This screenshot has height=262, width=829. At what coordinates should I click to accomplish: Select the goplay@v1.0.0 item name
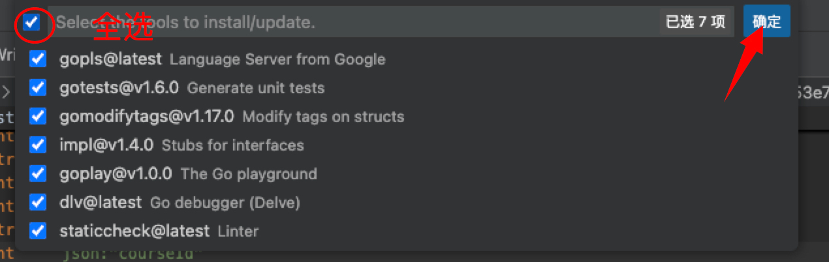(x=116, y=173)
